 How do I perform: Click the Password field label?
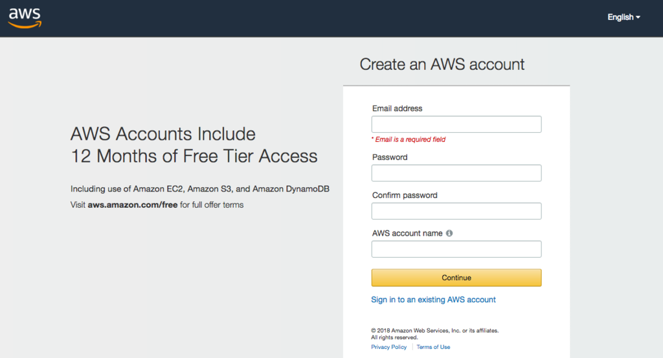pyautogui.click(x=390, y=157)
